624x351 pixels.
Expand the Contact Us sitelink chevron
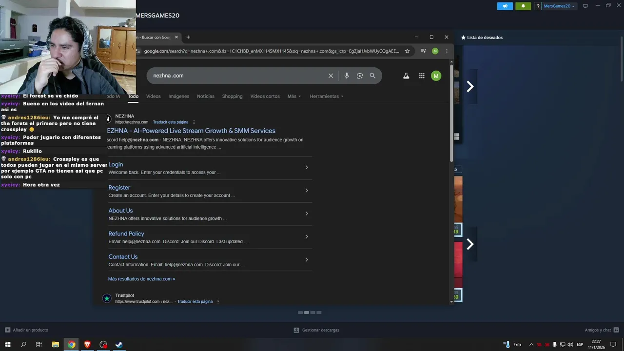pos(307,260)
